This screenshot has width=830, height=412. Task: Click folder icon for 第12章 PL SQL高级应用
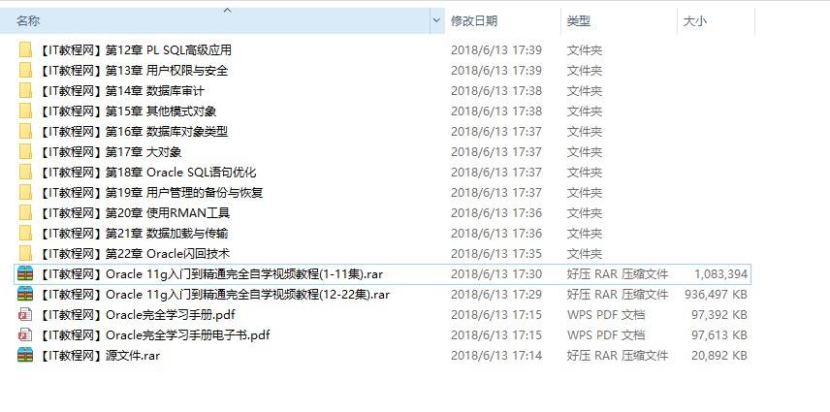click(25, 50)
